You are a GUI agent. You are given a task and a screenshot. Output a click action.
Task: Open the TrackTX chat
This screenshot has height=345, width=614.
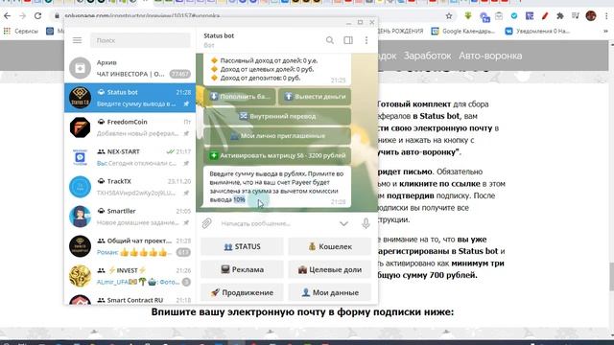pos(130,187)
